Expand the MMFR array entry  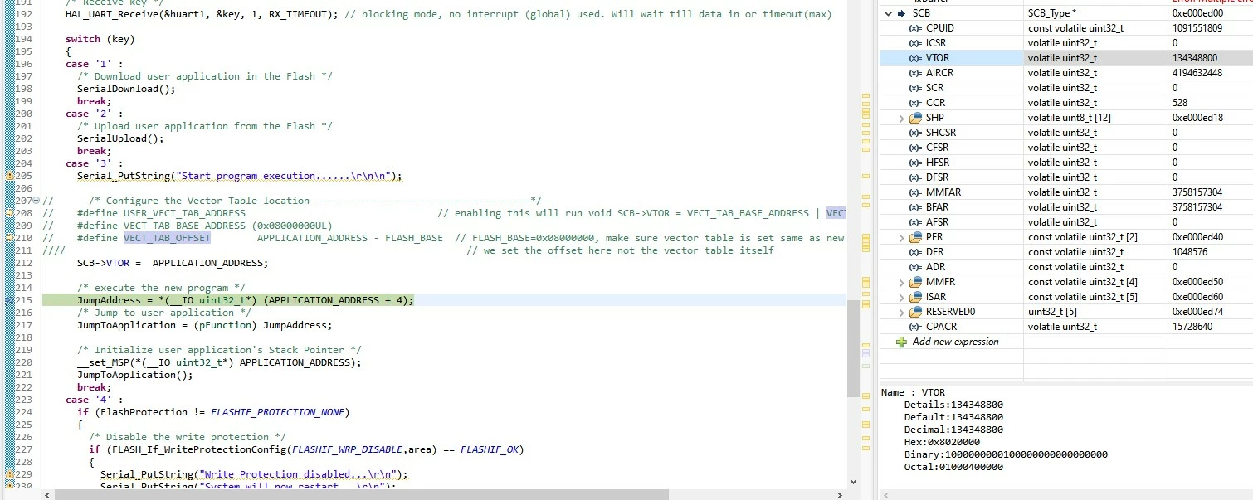[902, 282]
